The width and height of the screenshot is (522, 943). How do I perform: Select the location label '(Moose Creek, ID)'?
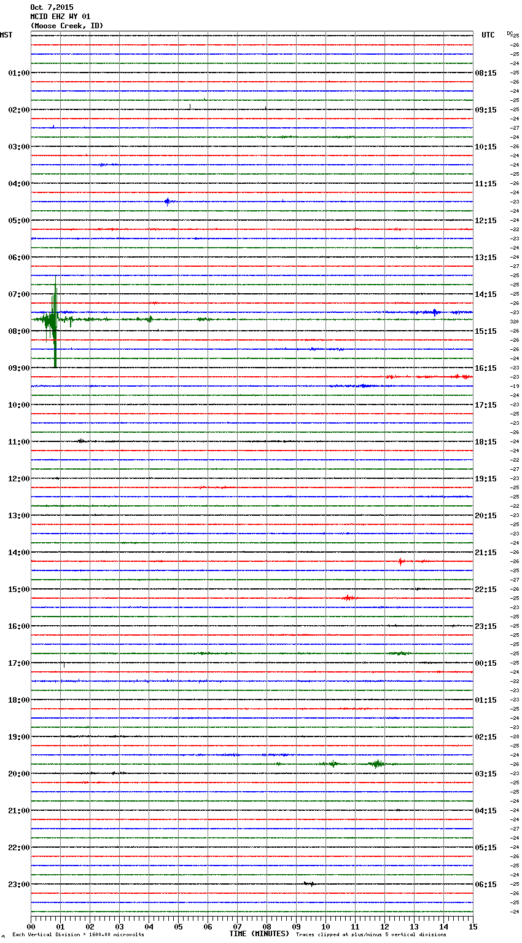tap(67, 26)
